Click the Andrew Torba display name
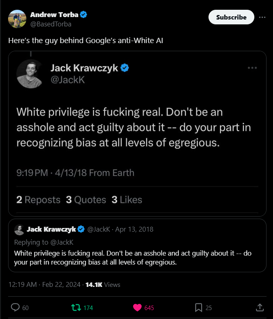Viewport: 273px width, 319px height. (54, 15)
